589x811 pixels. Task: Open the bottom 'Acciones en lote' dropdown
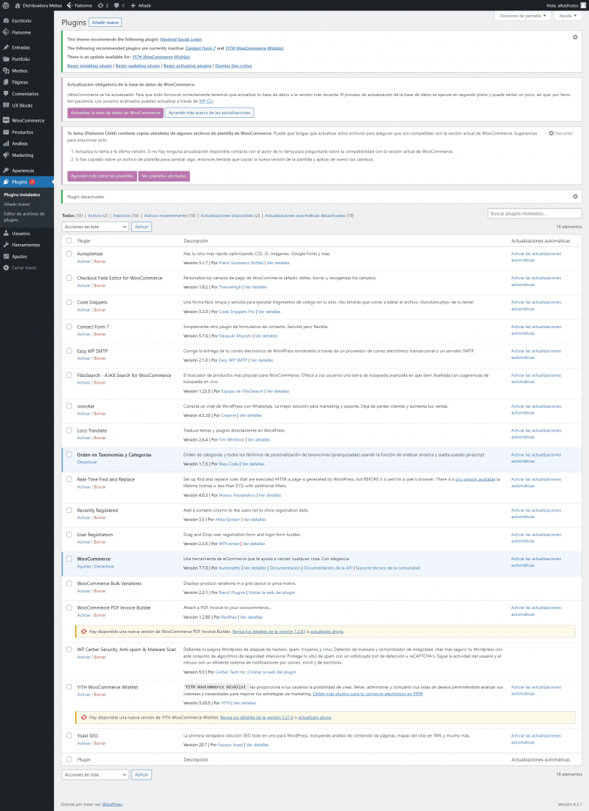pyautogui.click(x=95, y=774)
